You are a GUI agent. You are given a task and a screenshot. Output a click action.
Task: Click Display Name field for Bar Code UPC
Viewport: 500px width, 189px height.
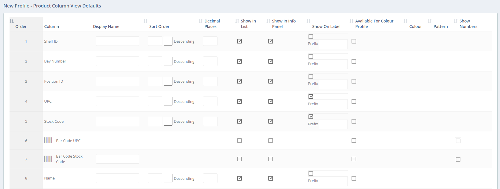coord(118,141)
